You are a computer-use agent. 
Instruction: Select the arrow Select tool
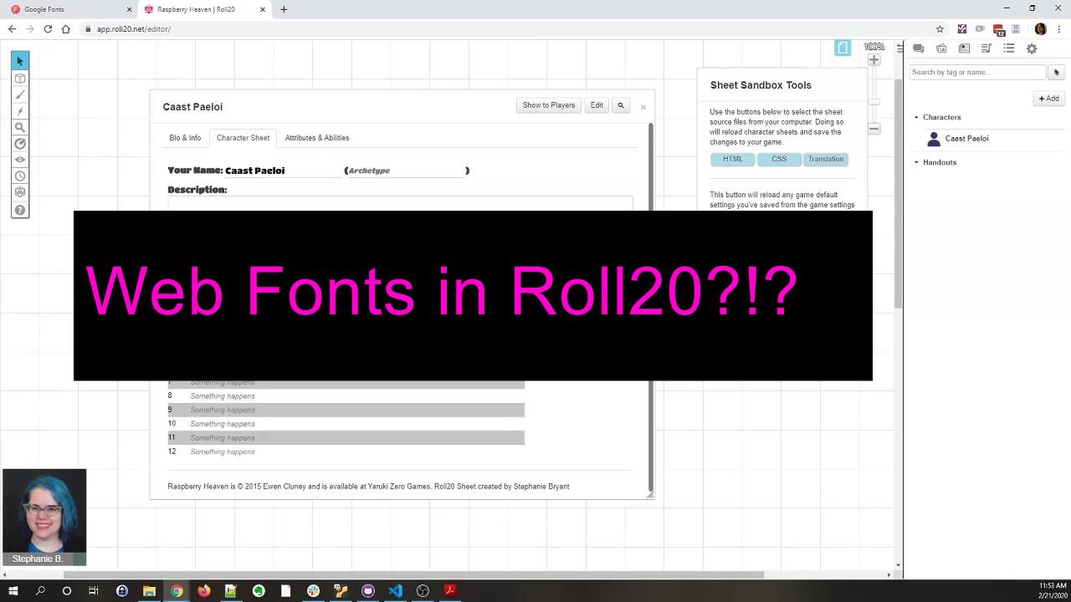20,60
